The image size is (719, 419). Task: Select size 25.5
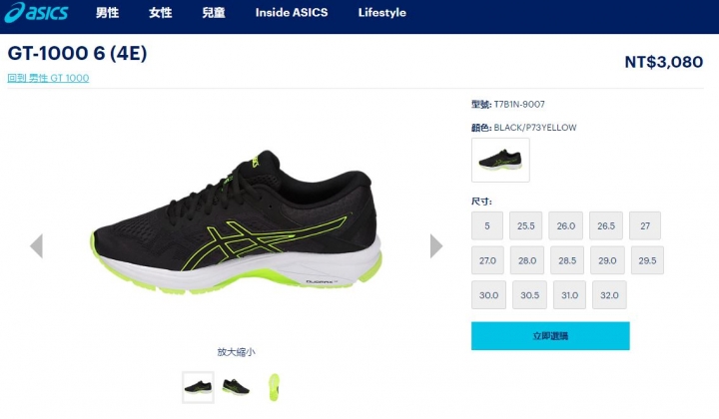[x=526, y=225]
